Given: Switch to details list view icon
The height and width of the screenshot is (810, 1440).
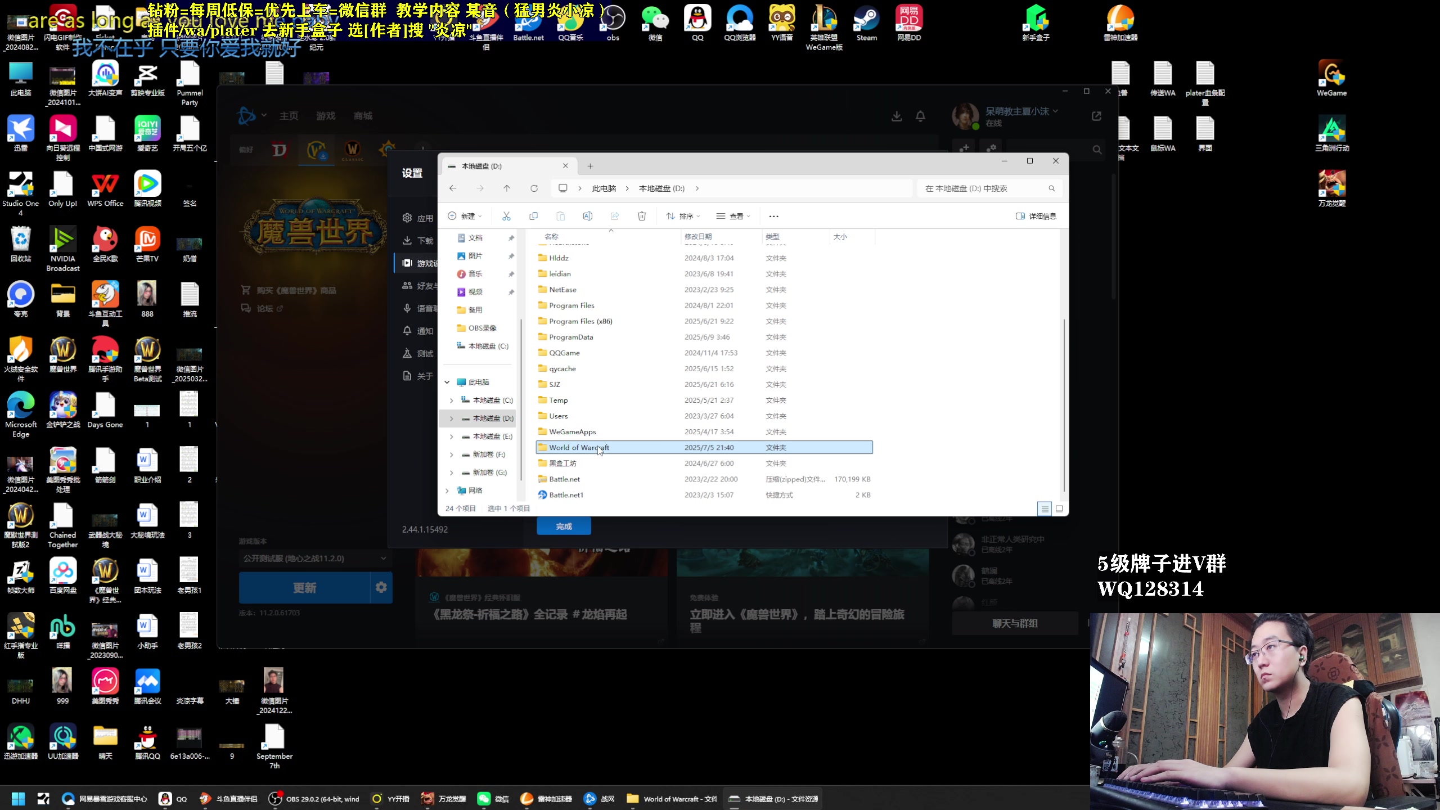Looking at the screenshot, I should (1045, 508).
